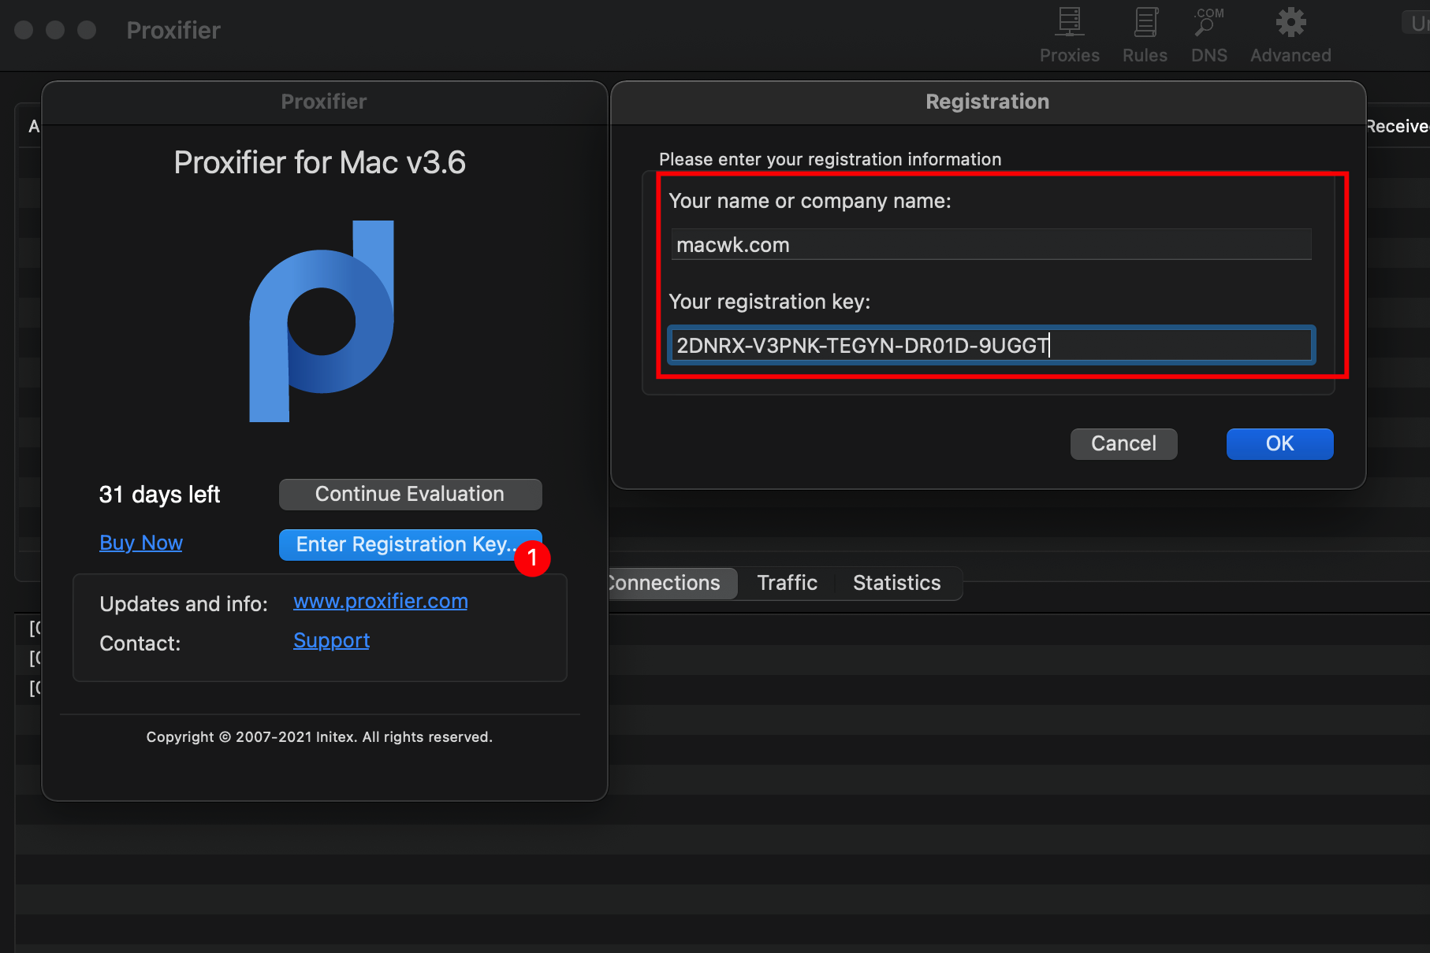The height and width of the screenshot is (953, 1430).
Task: Click the yellow minimize window button
Action: [x=55, y=30]
